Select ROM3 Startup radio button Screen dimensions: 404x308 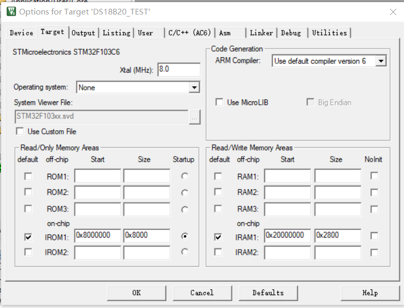coord(184,209)
